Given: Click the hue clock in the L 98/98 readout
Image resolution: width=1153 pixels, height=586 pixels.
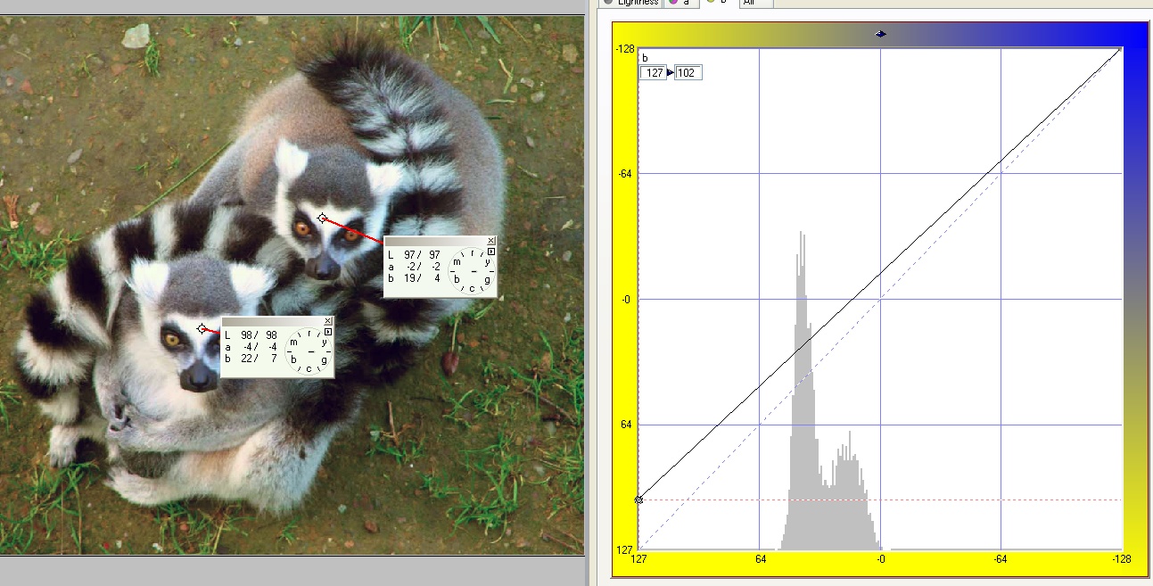Looking at the screenshot, I should click(x=308, y=351).
